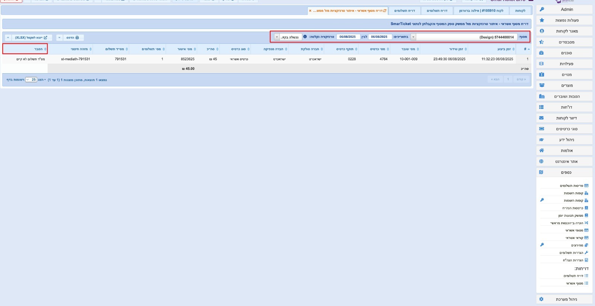Sort table by מס׳ אישור column

[182, 49]
